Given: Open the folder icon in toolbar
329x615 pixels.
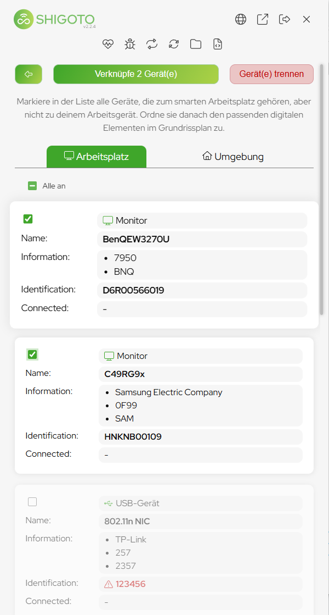Looking at the screenshot, I should [196, 44].
